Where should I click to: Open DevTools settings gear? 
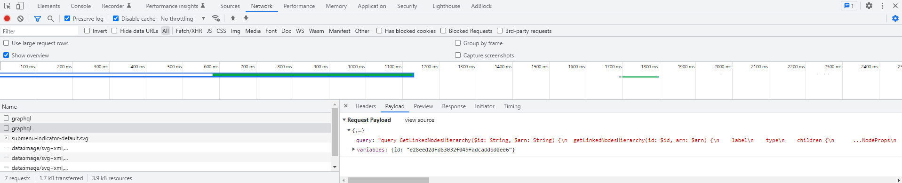(x=869, y=6)
